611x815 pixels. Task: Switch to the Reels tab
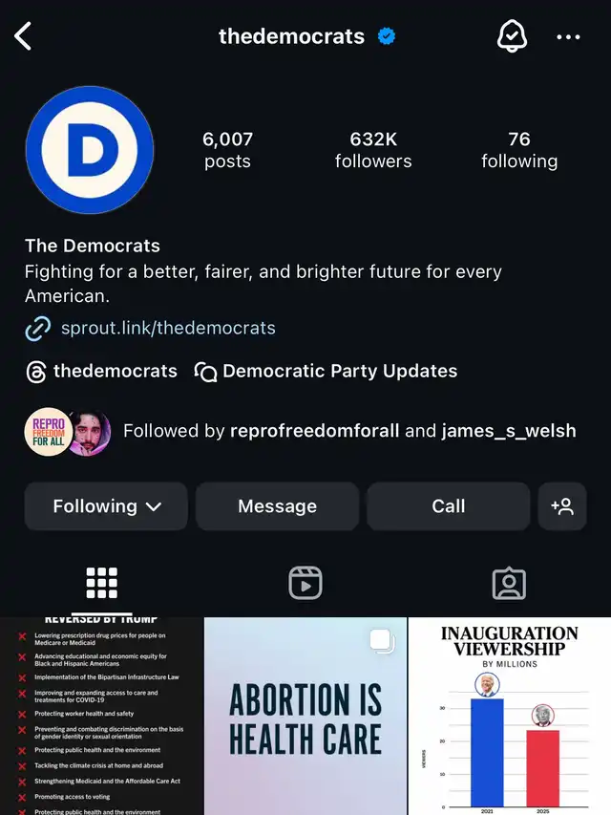click(x=305, y=583)
